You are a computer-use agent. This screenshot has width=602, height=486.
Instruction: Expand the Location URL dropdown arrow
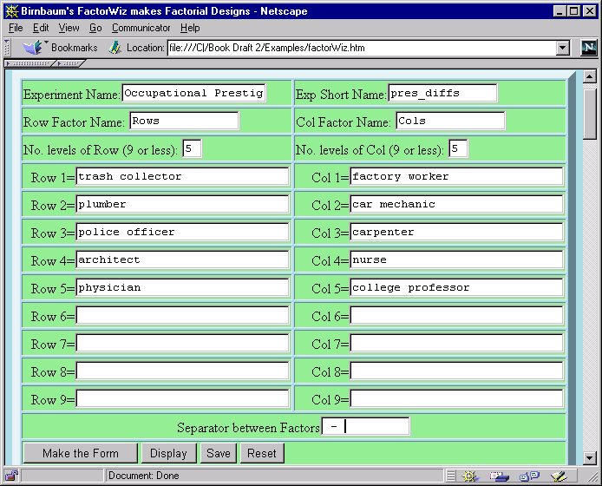pyautogui.click(x=562, y=48)
